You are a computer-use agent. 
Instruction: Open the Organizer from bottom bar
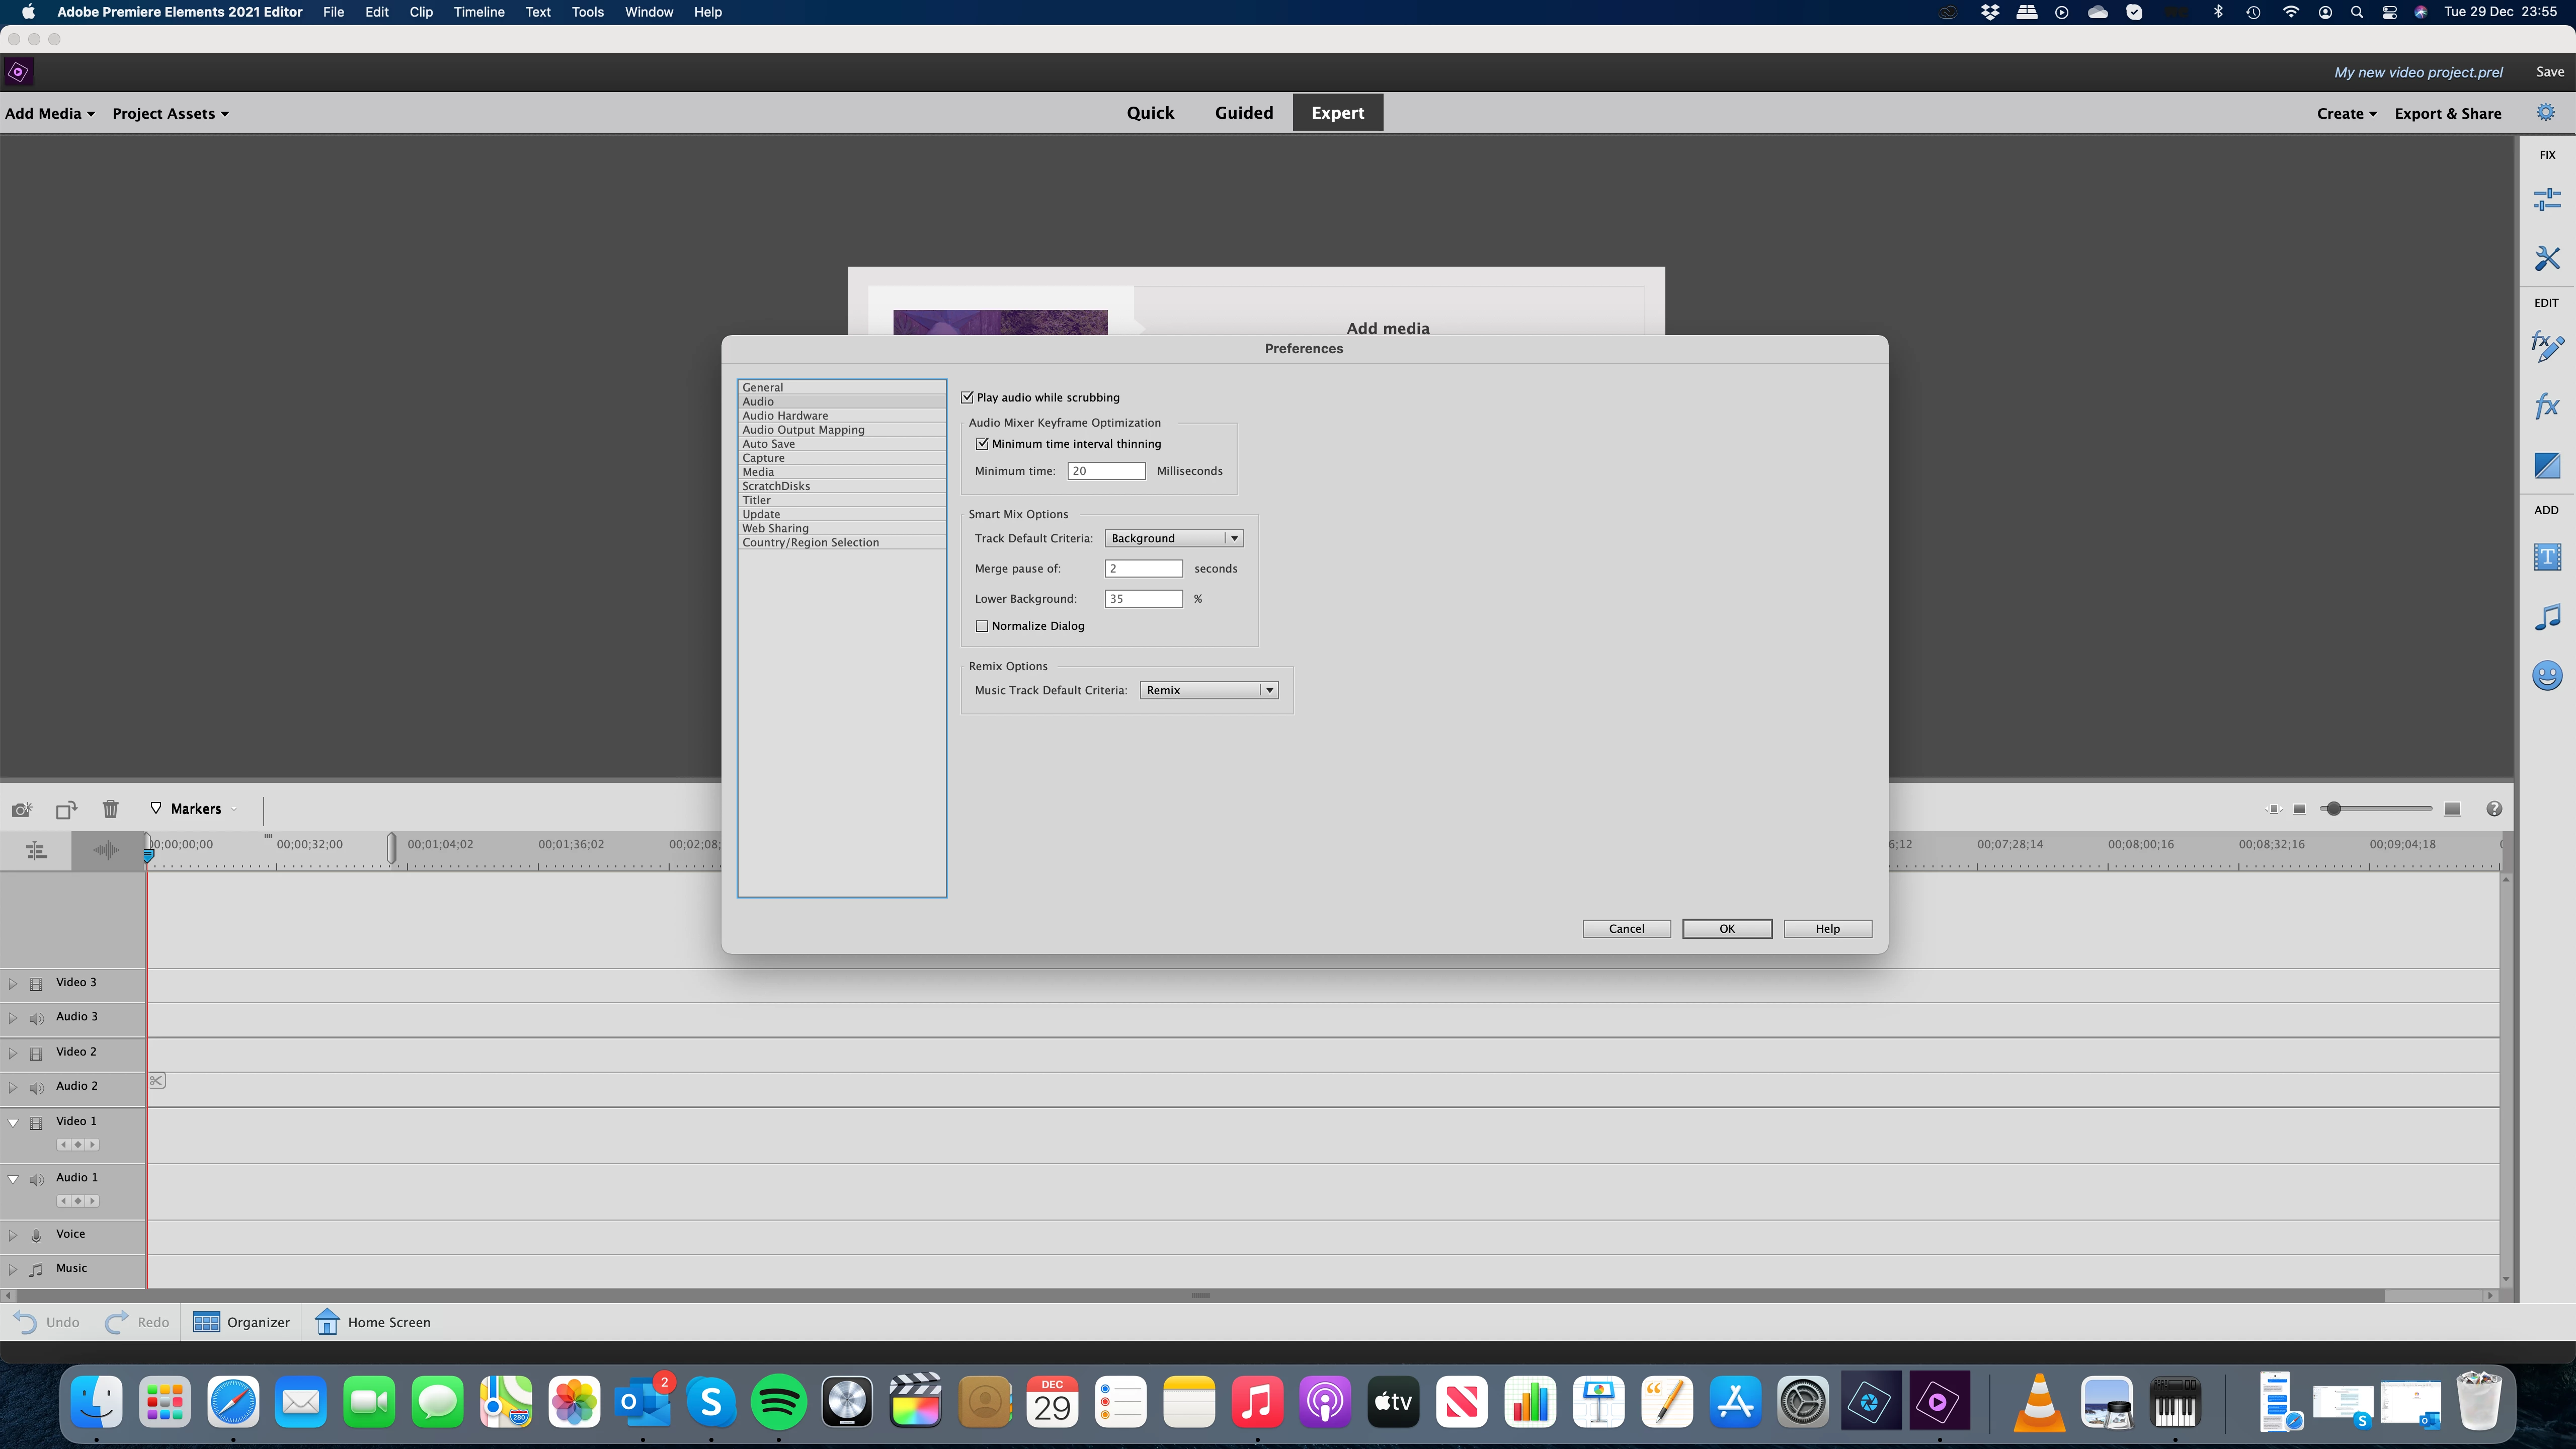(241, 1322)
